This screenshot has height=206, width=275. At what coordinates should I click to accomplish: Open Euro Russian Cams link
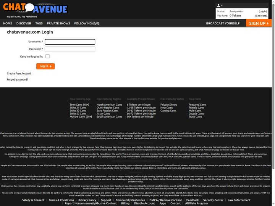(x=107, y=111)
